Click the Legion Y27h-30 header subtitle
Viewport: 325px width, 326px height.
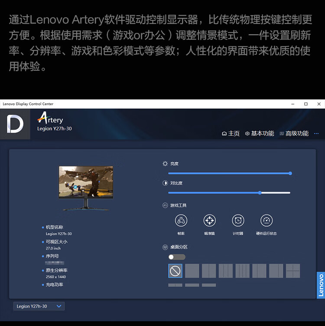coord(54,128)
